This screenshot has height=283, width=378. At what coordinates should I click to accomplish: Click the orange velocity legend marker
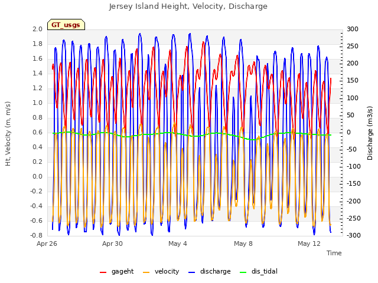(146, 272)
